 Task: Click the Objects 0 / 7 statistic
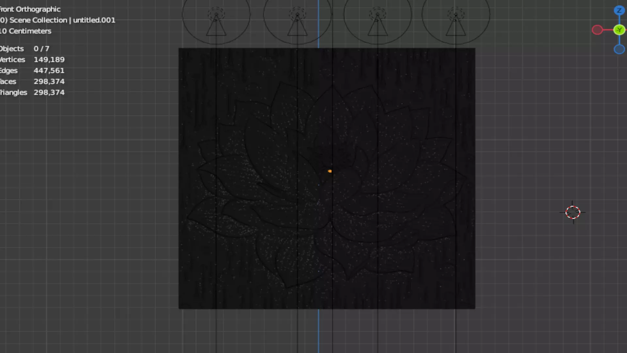click(x=25, y=49)
